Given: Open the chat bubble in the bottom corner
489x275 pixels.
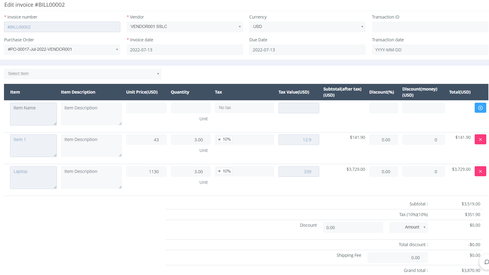Looking at the screenshot, I should click(486, 262).
